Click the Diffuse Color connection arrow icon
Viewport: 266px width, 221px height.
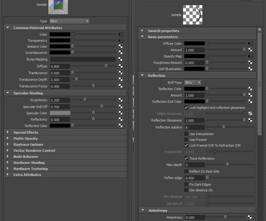250,44
